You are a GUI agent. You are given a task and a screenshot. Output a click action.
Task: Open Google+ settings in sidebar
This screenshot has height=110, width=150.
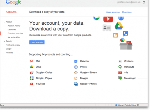click(x=9, y=49)
